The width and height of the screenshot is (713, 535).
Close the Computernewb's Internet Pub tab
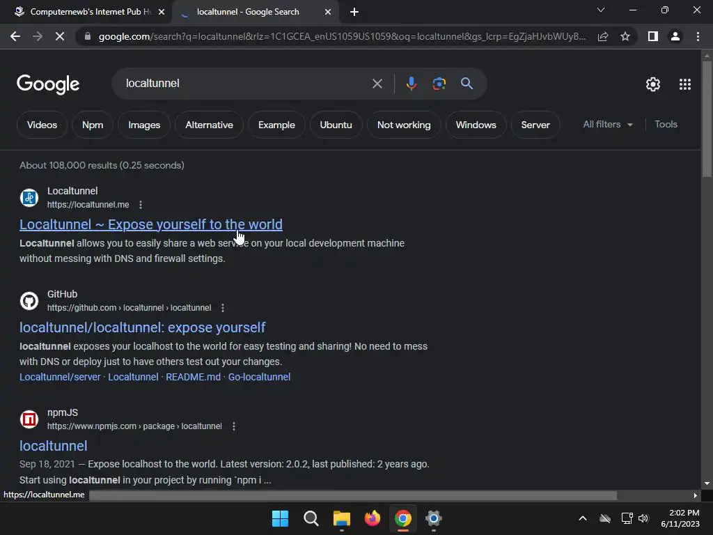(162, 12)
